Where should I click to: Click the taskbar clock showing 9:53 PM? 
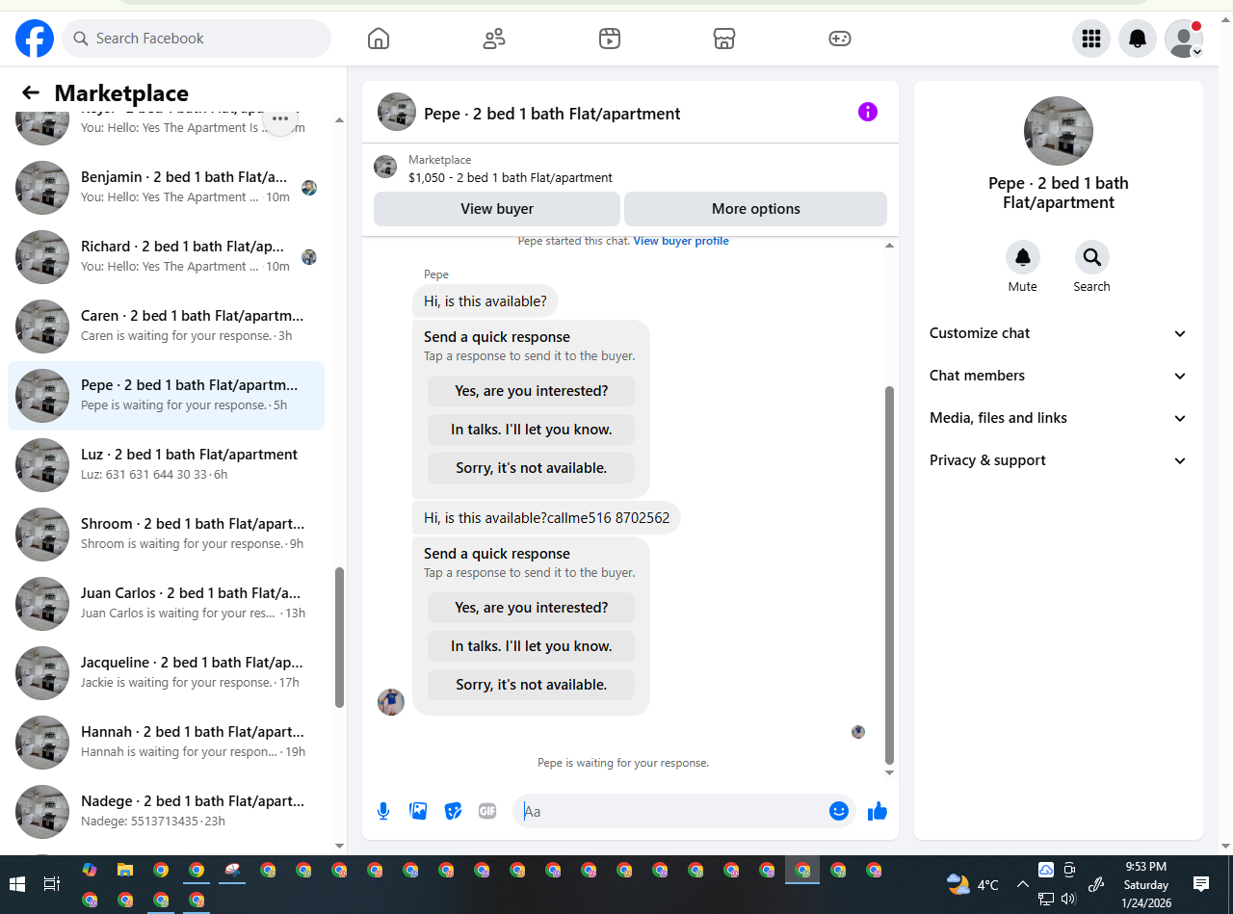coord(1146,884)
